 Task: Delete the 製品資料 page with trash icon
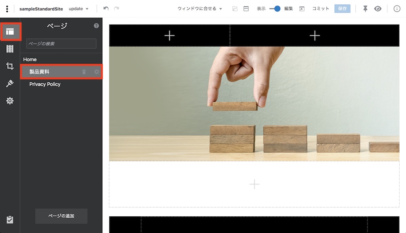(84, 72)
